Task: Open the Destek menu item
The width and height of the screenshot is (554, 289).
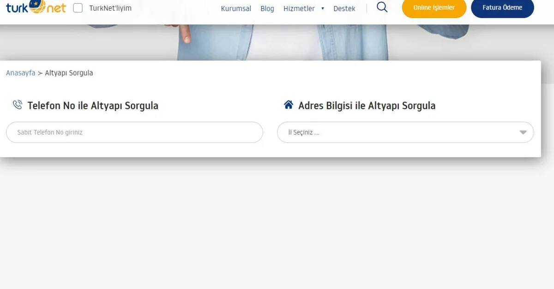Action: click(344, 8)
